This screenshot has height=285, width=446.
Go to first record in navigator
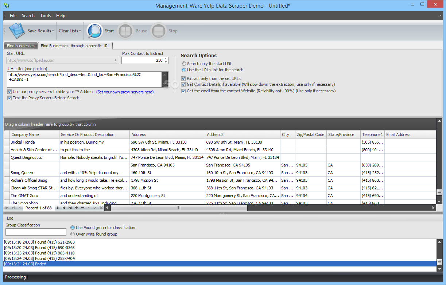7,208
